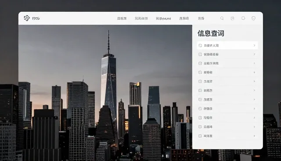The width and height of the screenshot is (281, 161).
Task: Click the site logo in the header
Action: (32, 18)
